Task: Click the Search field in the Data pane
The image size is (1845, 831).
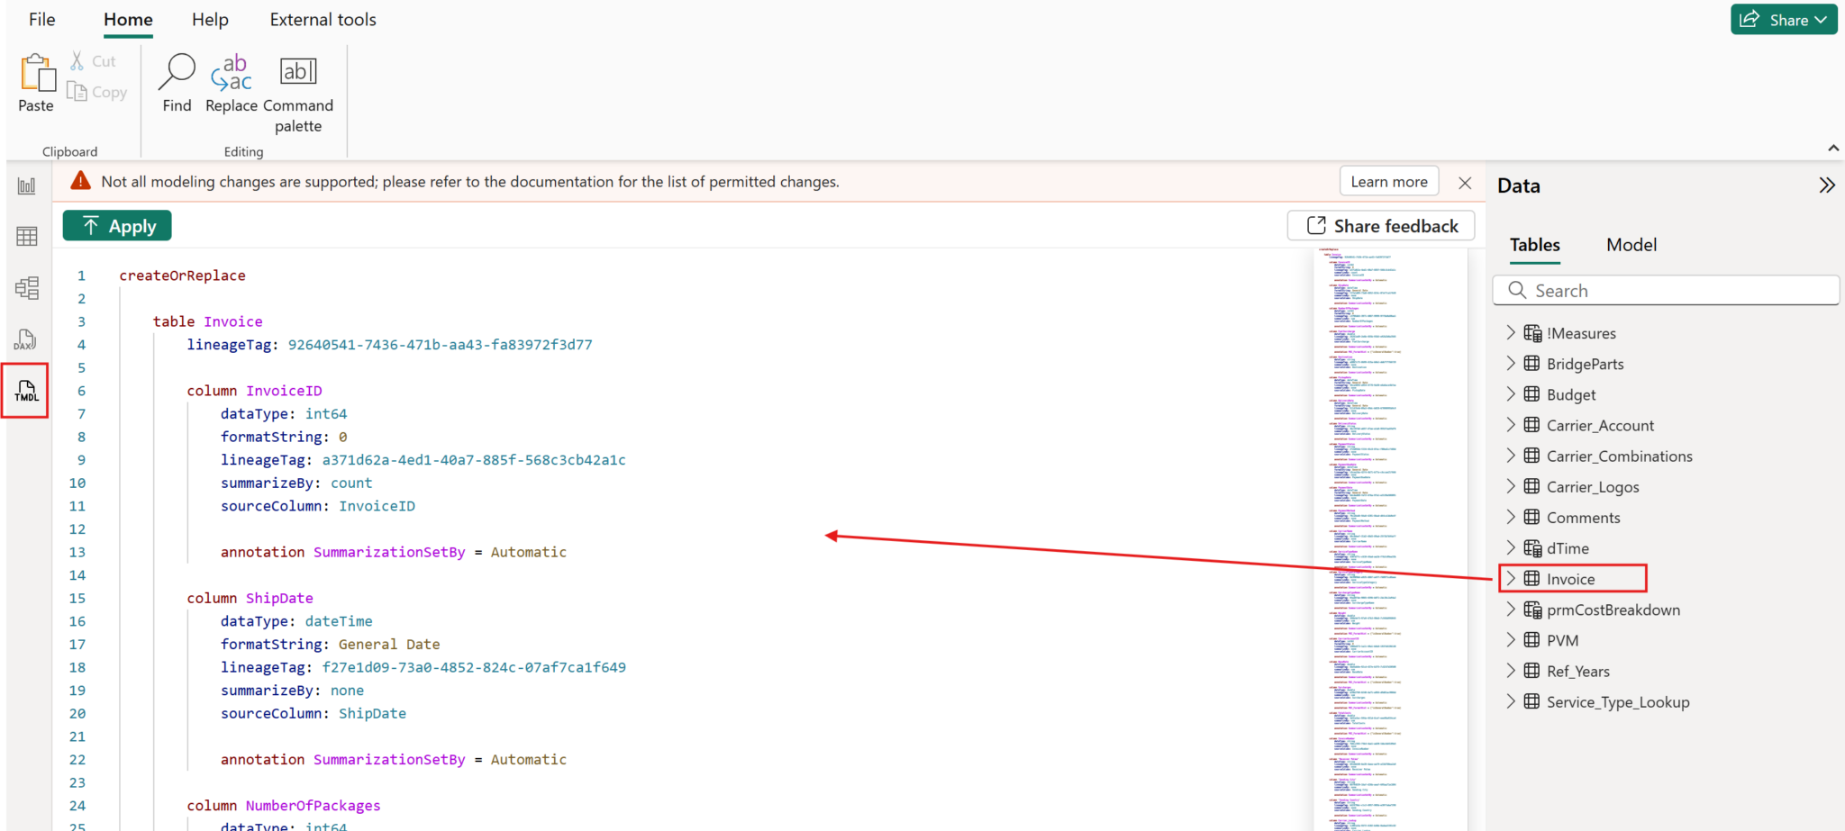Action: pos(1666,291)
